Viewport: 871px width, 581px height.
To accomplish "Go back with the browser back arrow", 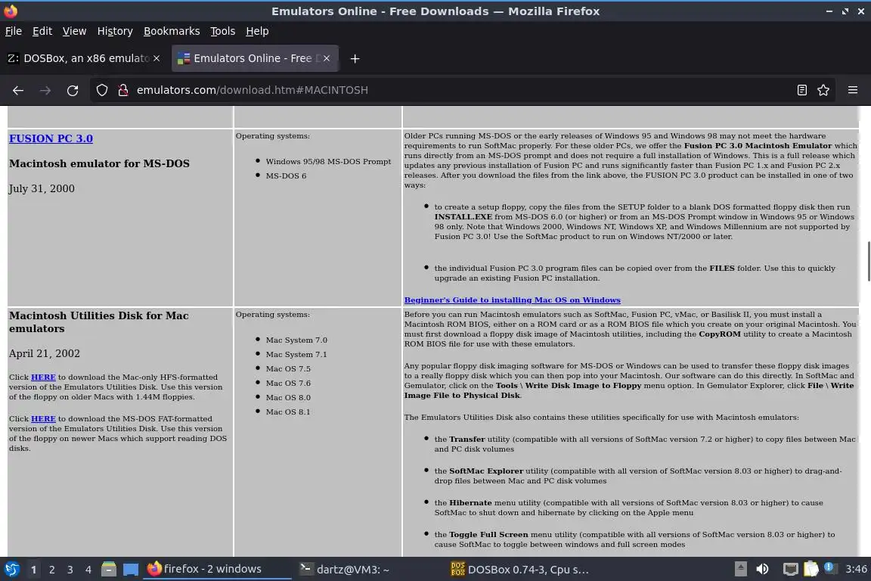I will click(x=18, y=90).
